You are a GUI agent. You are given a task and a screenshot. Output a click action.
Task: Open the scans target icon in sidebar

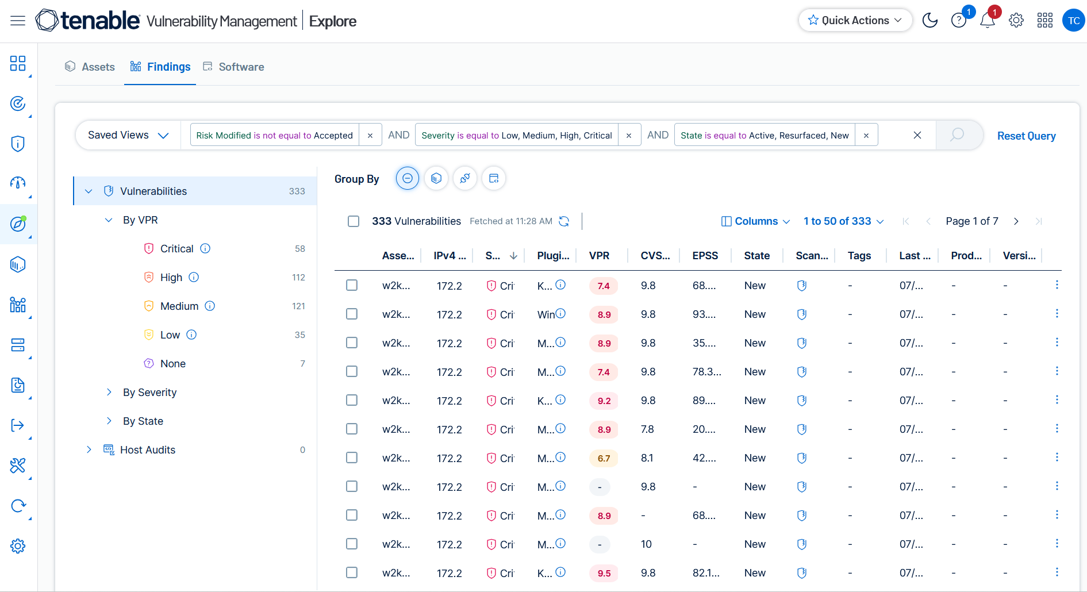point(18,103)
